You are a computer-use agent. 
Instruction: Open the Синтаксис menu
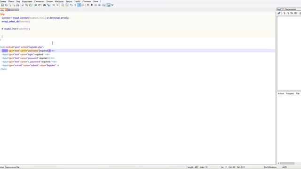coord(39,1)
